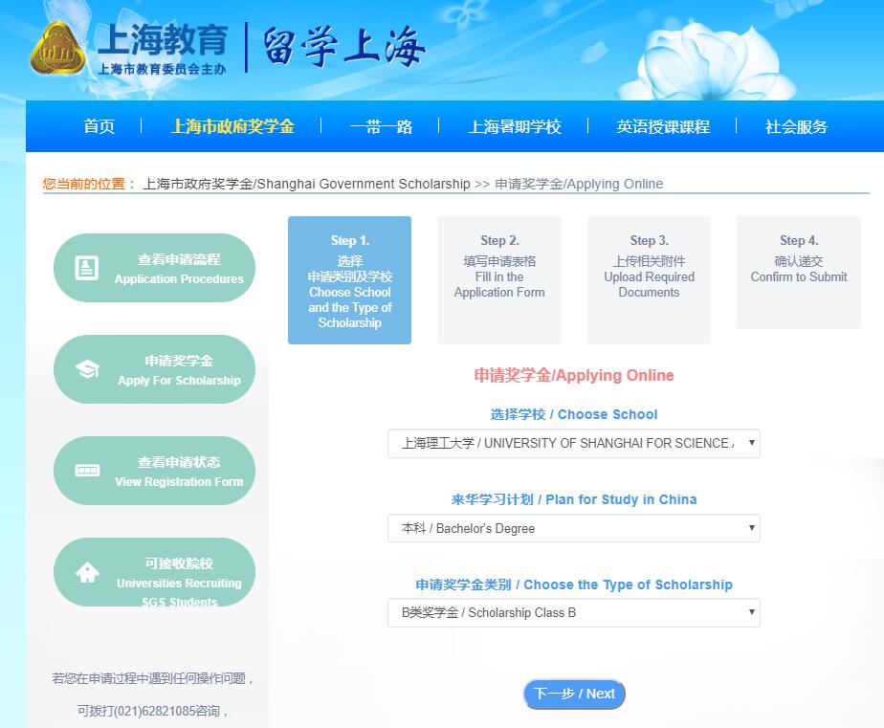Open the 英语授课课程 menu item
The height and width of the screenshot is (728, 884).
coord(663,126)
